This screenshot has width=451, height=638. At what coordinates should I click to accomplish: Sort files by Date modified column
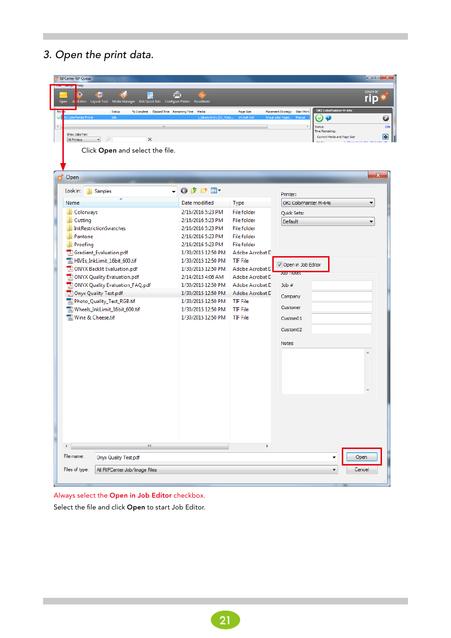point(204,203)
